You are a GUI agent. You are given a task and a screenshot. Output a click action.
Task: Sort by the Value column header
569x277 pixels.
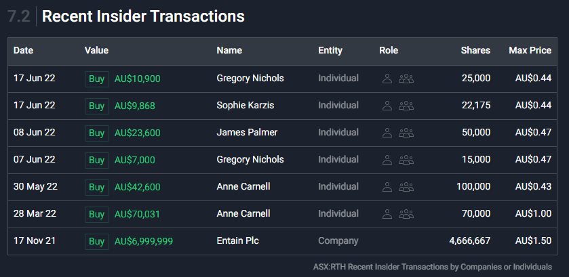[96, 50]
